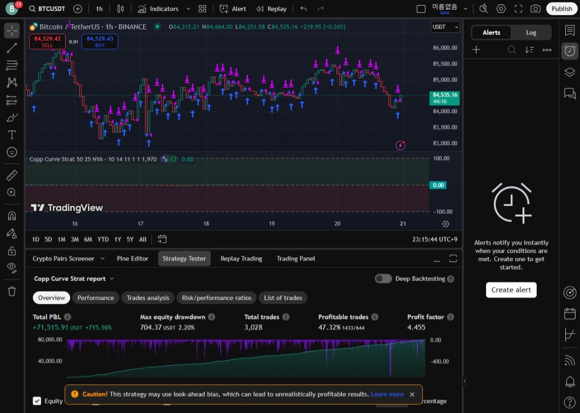Toggle hide all drawings eye icon

[x=12, y=267]
